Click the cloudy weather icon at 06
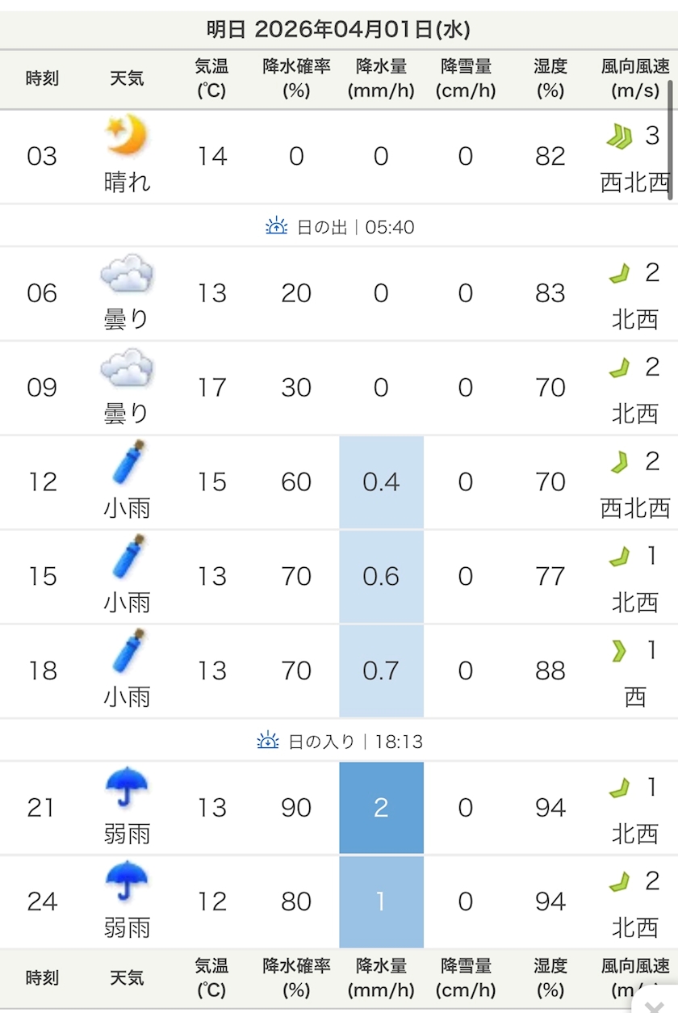The image size is (678, 1013). pos(128,274)
